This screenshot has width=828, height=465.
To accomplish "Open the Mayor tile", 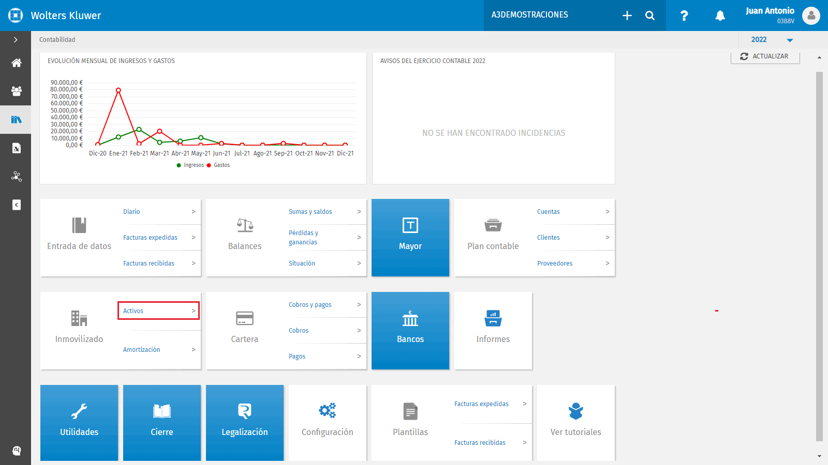I will (410, 238).
